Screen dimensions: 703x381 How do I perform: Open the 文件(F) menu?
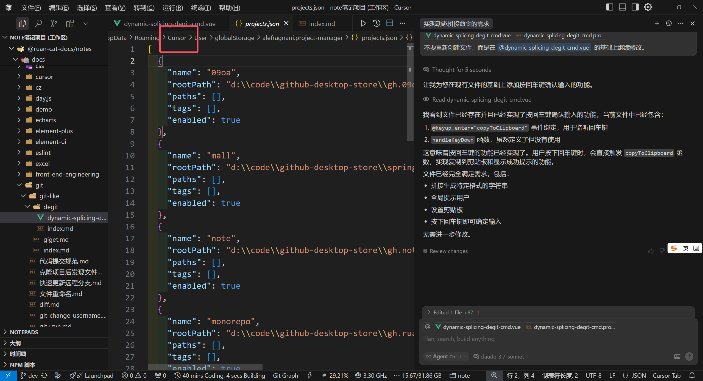(x=31, y=8)
